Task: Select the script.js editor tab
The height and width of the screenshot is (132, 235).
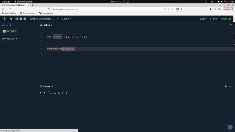Action: pyautogui.click(x=45, y=25)
